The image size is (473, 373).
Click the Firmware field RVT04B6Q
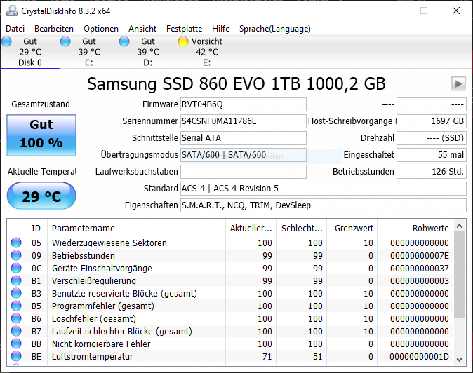[244, 104]
